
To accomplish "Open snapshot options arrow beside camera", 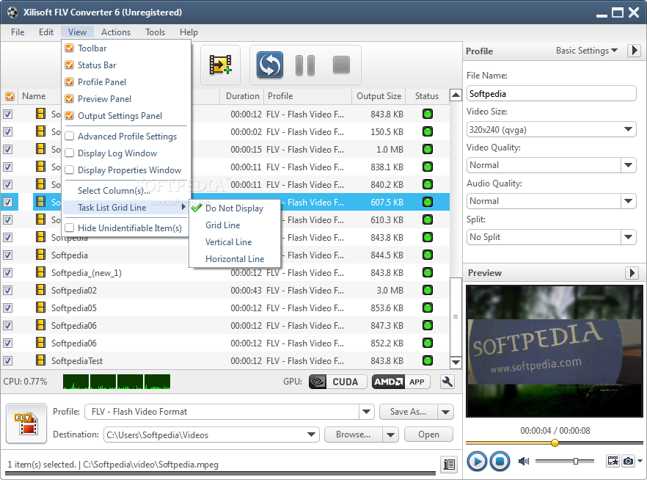I will [x=640, y=461].
